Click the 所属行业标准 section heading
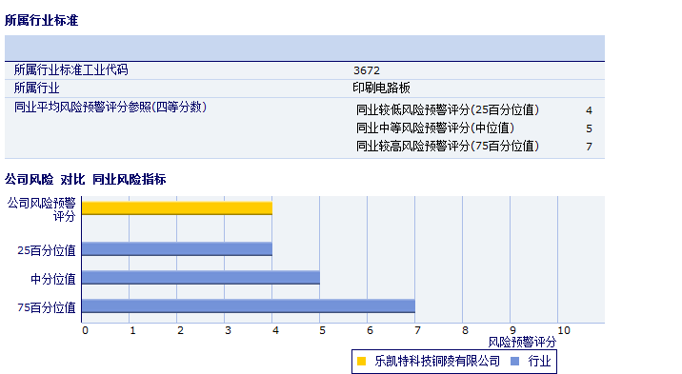 41,20
